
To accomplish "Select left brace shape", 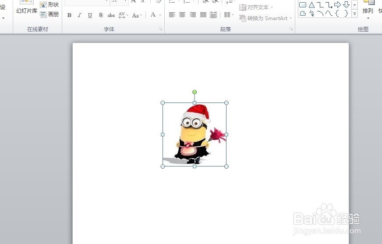I will pyautogui.click(x=337, y=14).
